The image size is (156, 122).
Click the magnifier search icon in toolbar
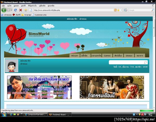click(x=153, y=10)
